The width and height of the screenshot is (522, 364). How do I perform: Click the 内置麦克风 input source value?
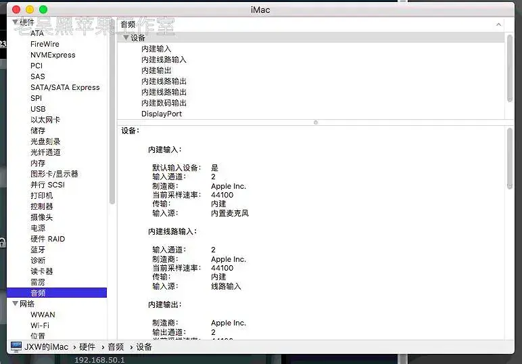coord(230,213)
